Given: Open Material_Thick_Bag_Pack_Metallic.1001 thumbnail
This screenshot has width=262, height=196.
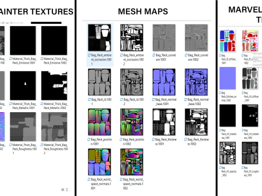Looking at the screenshot, I should click(x=23, y=85).
